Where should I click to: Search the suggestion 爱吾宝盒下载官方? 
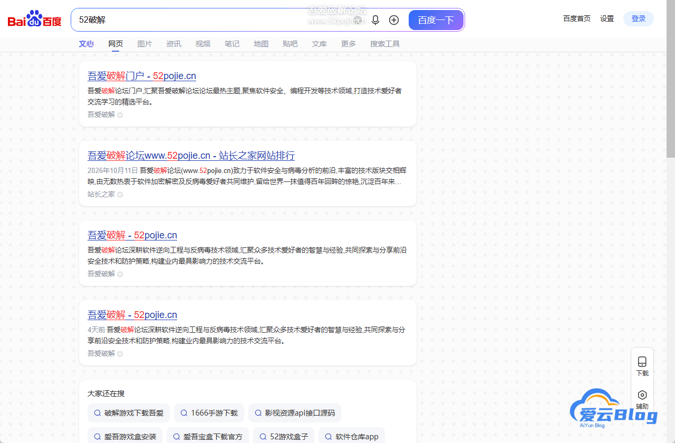click(208, 436)
